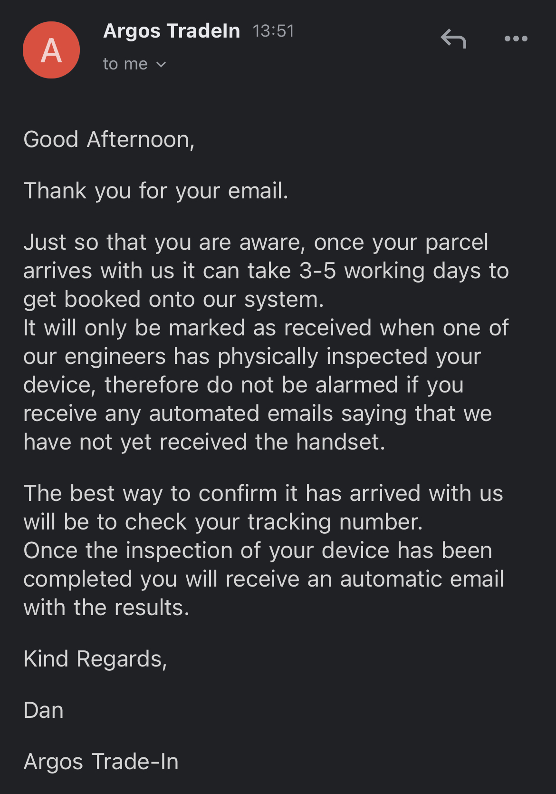Click the 'Dan' signature name
The height and width of the screenshot is (794, 556).
[x=44, y=710]
